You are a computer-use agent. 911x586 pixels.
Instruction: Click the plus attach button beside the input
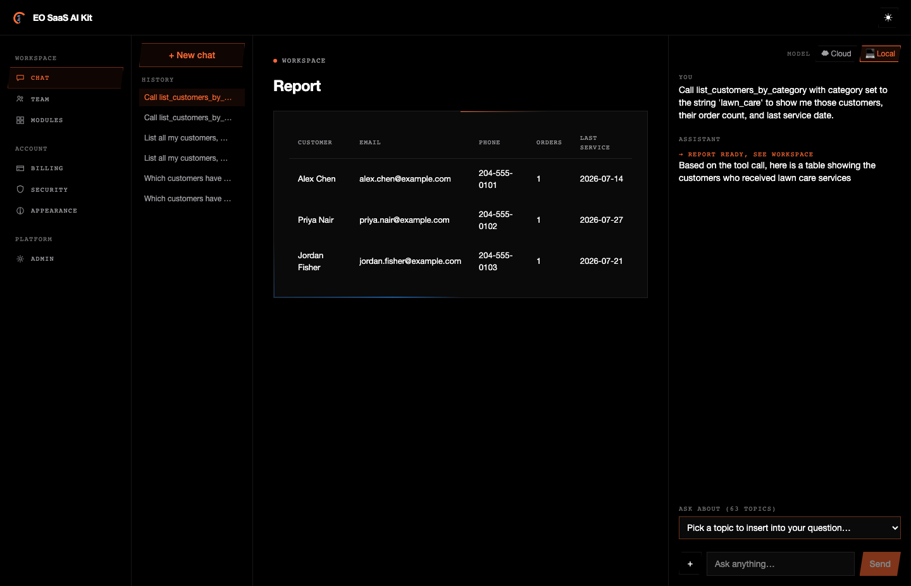tap(690, 564)
